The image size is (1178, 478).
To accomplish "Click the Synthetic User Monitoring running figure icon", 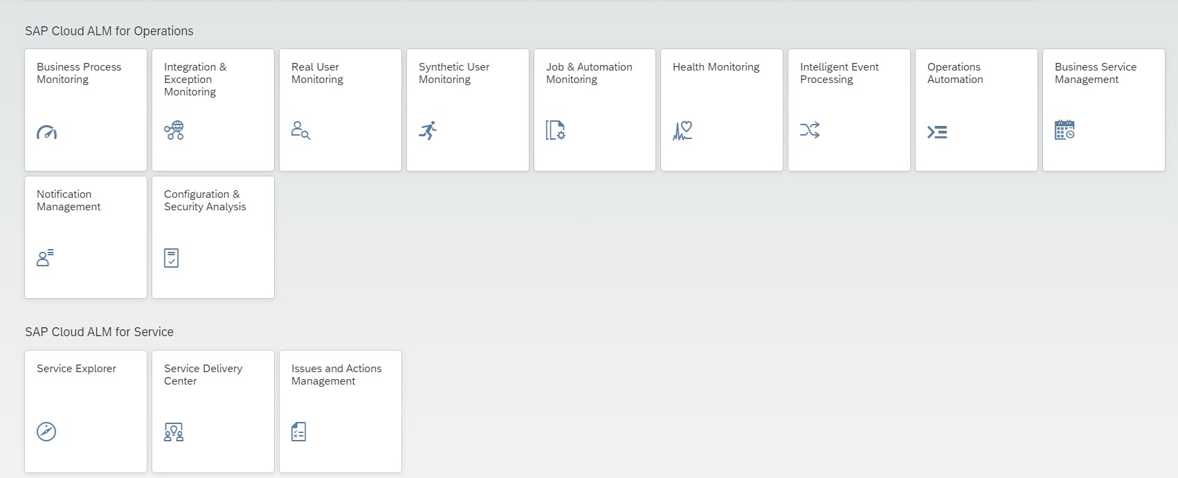I will tap(428, 130).
